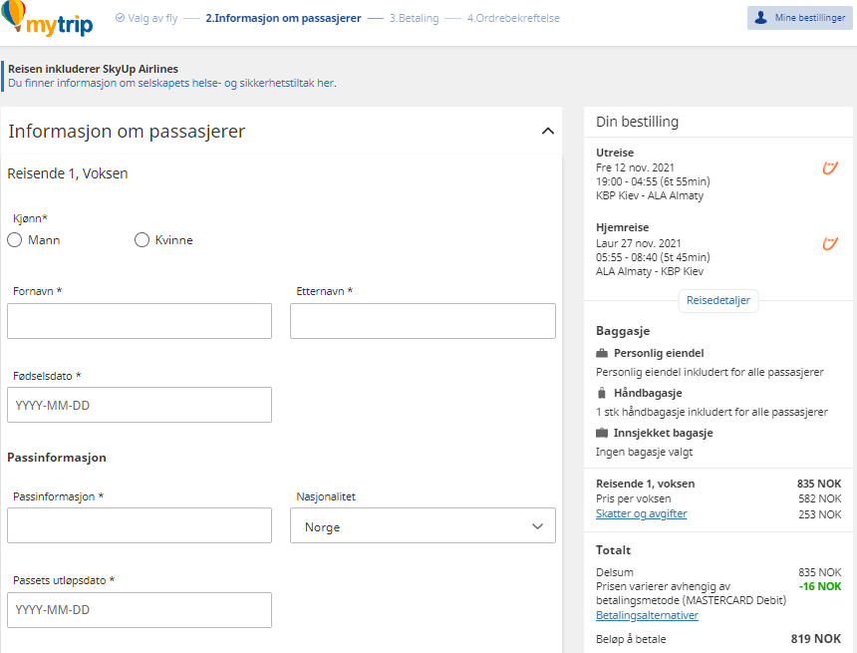Select step 3.Betaling
857x653 pixels.
coord(414,18)
